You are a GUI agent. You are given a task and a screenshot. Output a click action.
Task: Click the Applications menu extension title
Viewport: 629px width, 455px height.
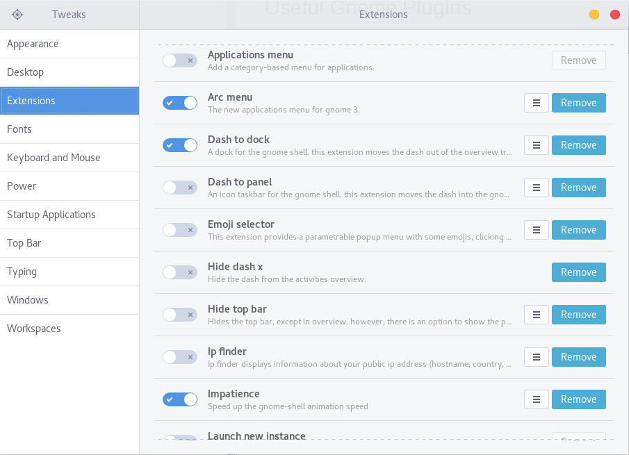coord(250,55)
